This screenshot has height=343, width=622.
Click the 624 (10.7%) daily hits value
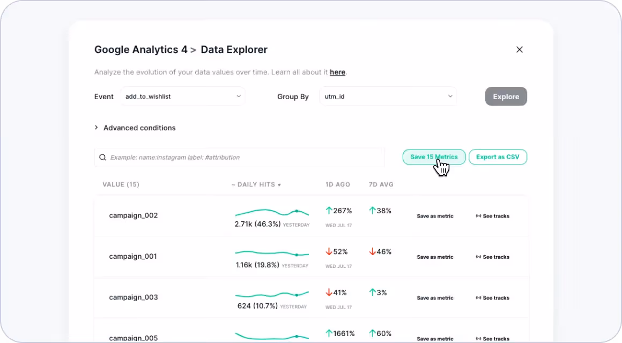(x=257, y=305)
